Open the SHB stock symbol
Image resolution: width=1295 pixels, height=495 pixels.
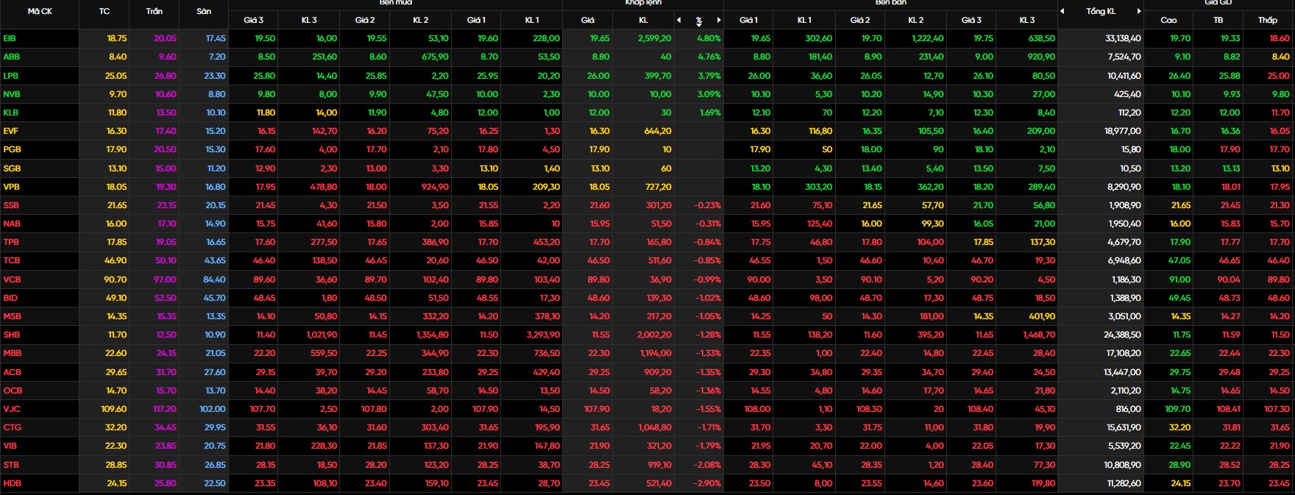click(x=11, y=335)
